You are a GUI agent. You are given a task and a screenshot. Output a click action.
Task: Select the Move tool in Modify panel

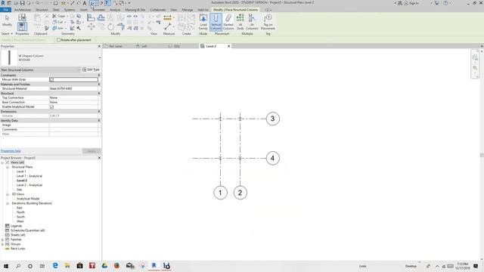click(91, 27)
